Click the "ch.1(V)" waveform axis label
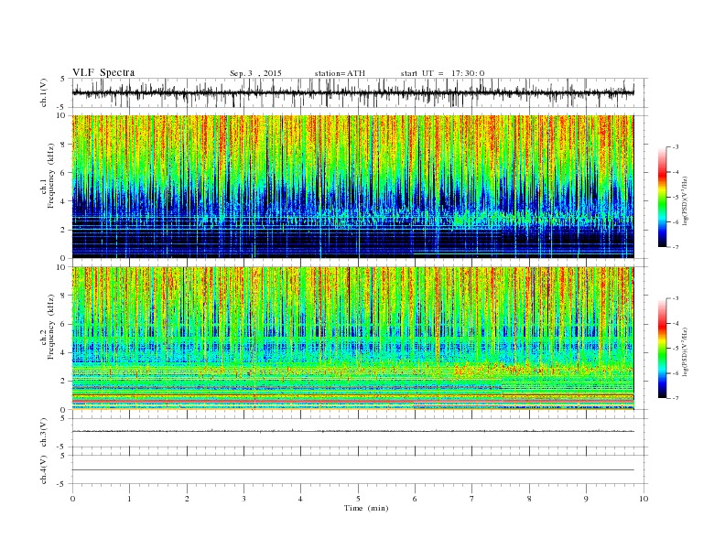The width and height of the screenshot is (725, 560). click(44, 93)
